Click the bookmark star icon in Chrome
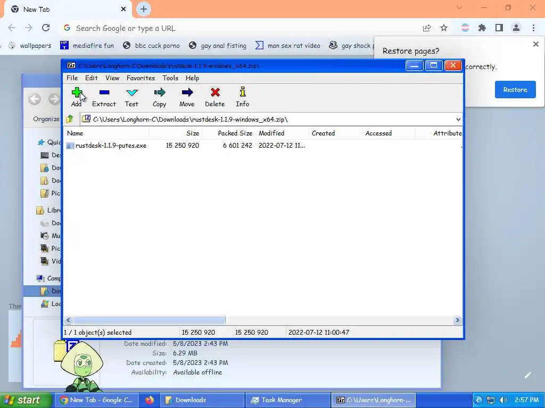545x408 pixels. 444,28
